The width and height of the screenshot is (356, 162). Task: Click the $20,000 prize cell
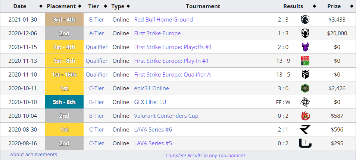(337, 33)
